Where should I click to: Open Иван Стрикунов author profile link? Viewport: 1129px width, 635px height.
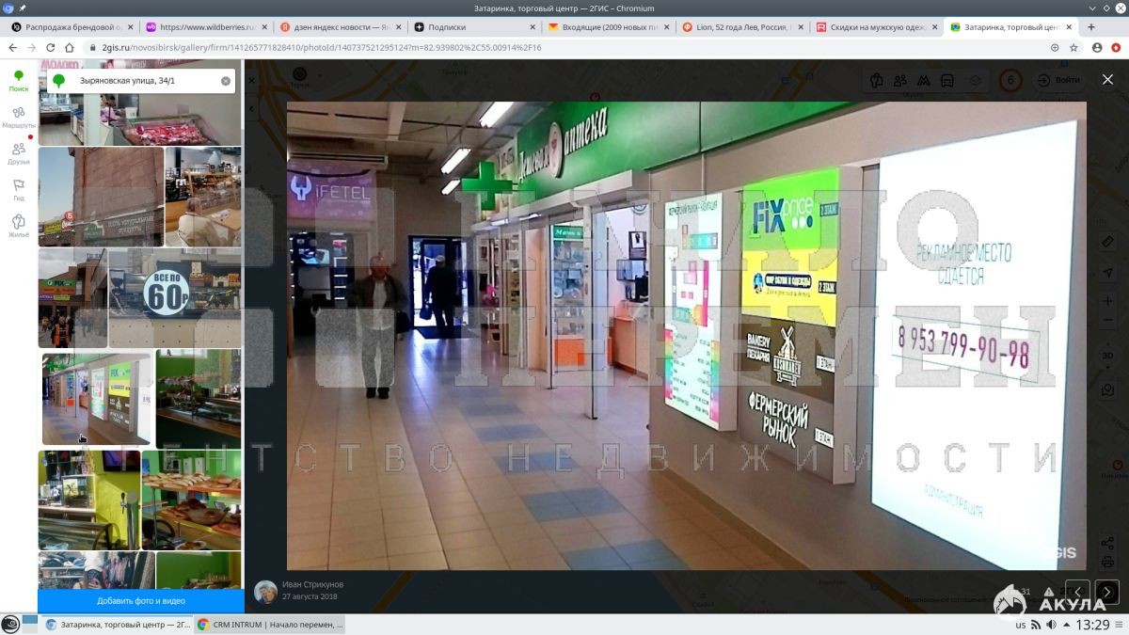click(312, 584)
